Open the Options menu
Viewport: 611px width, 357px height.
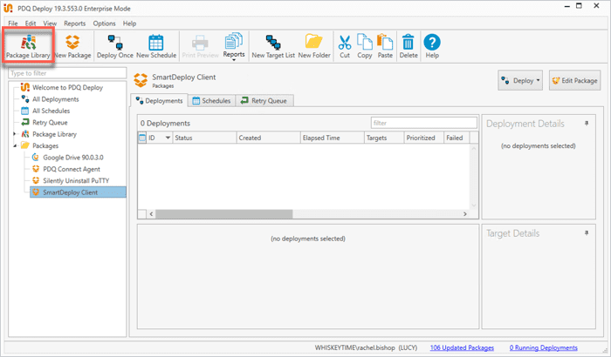click(104, 24)
